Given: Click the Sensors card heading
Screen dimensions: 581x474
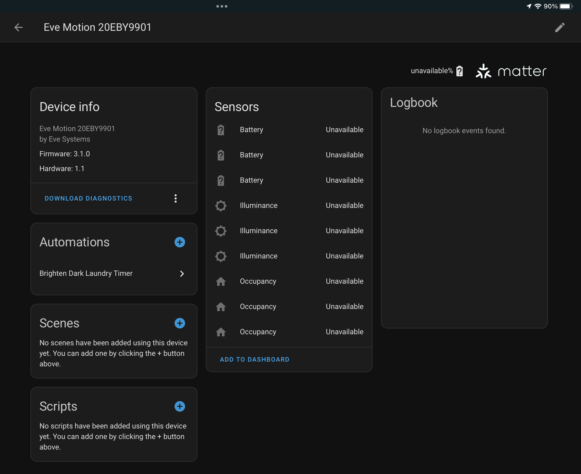Looking at the screenshot, I should pyautogui.click(x=237, y=107).
